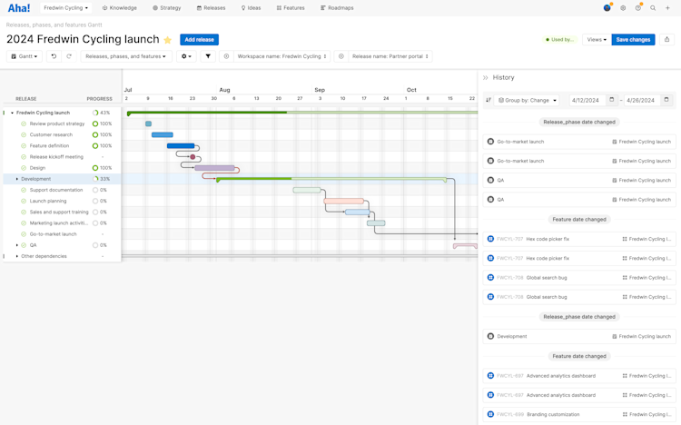Click the search magnifier icon
The image size is (681, 425).
click(653, 8)
